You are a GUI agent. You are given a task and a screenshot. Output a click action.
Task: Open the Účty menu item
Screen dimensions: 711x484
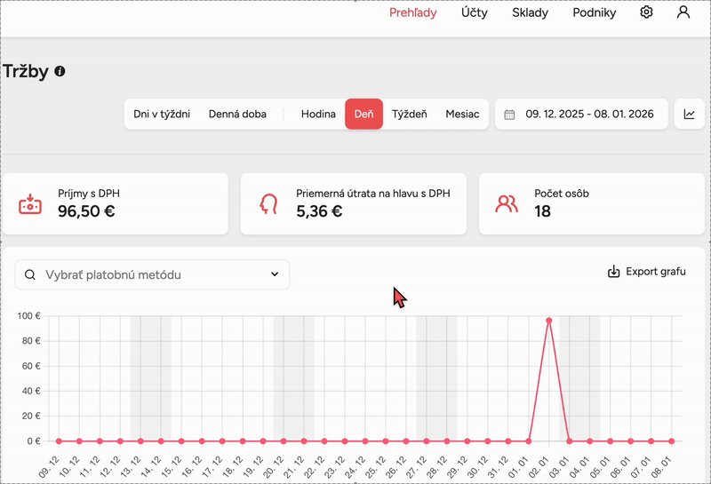474,12
